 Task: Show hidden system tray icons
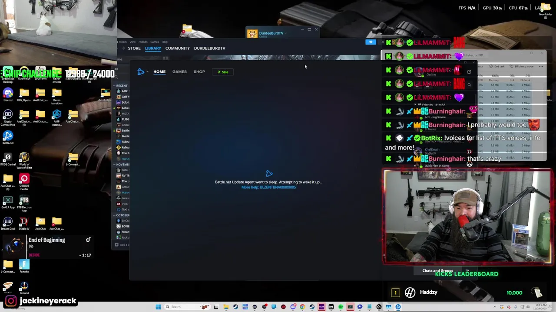(494, 307)
